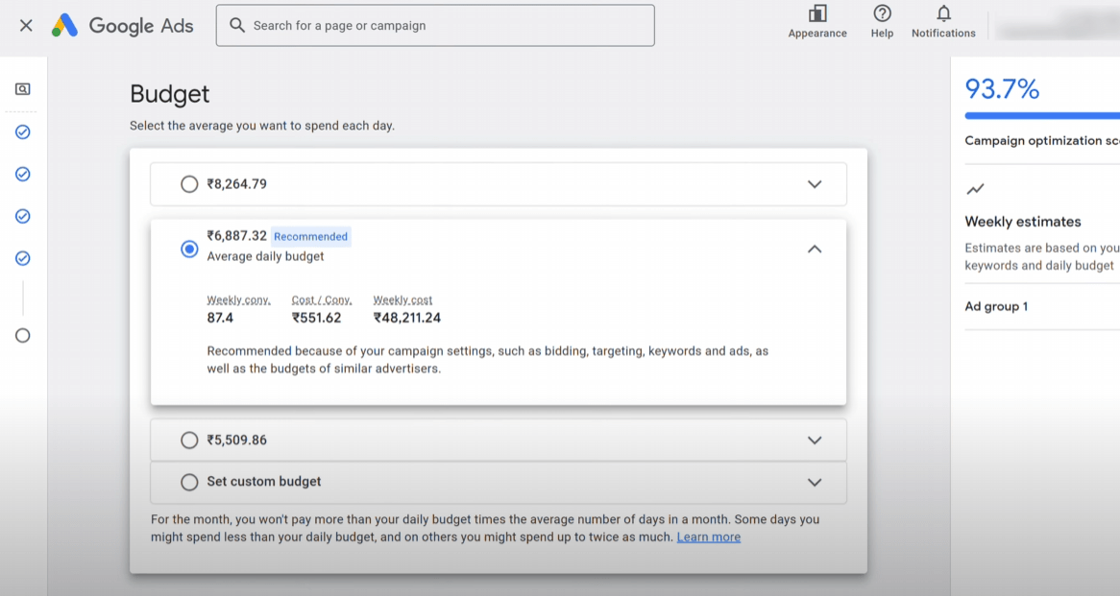The width and height of the screenshot is (1120, 596).
Task: Select the recommended ₹6,887.32 budget
Action: click(x=189, y=250)
